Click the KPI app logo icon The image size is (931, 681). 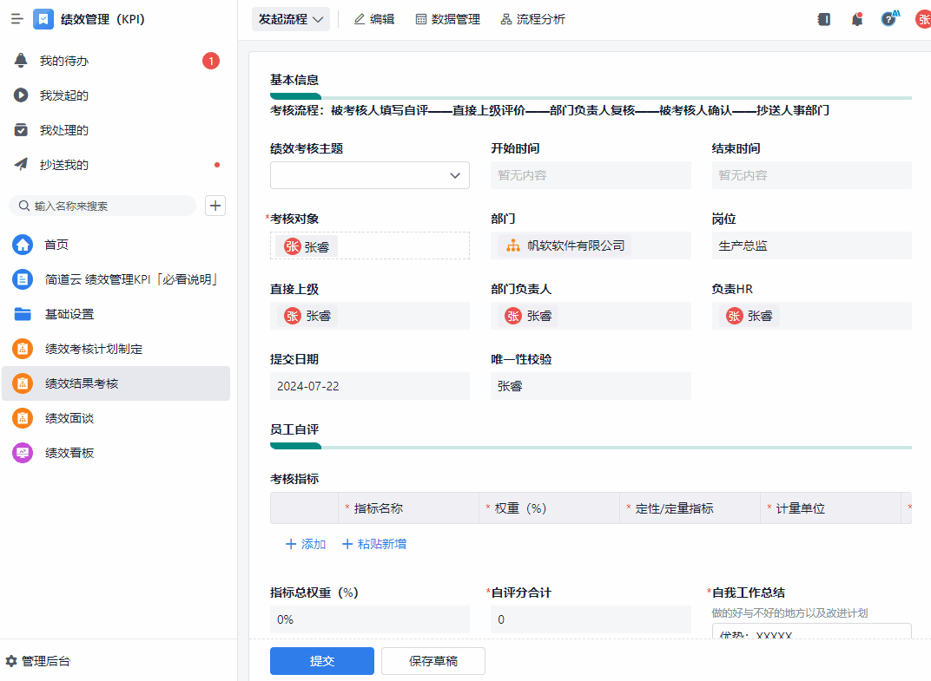click(x=43, y=19)
